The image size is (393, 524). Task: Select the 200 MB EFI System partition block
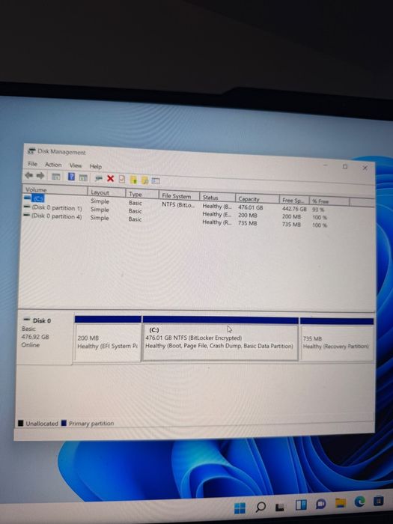click(108, 338)
